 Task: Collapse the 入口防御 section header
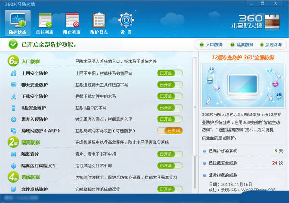pos(31,62)
